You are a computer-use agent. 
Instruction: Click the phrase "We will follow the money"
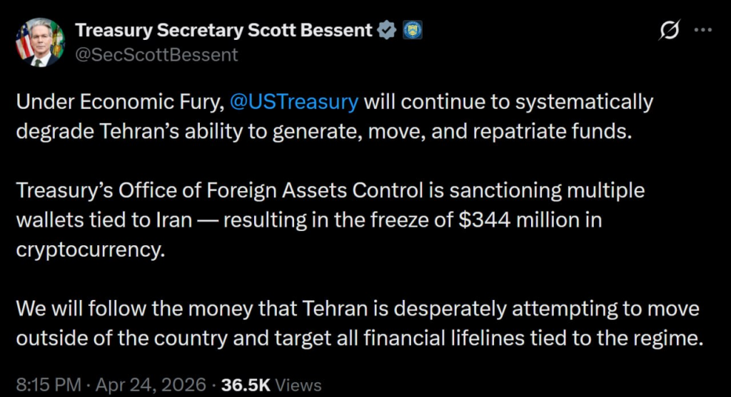pyautogui.click(x=126, y=311)
